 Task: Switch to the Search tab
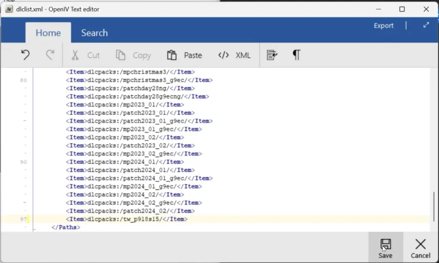click(x=94, y=33)
